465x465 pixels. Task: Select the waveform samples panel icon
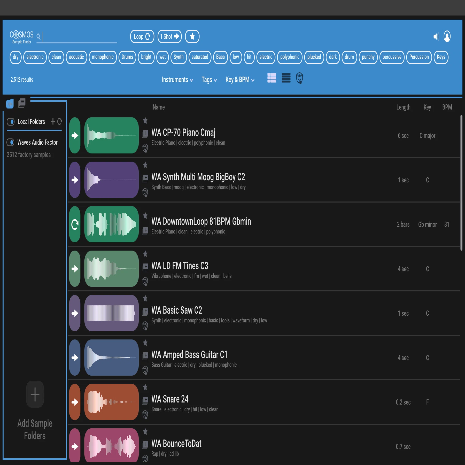point(10,104)
